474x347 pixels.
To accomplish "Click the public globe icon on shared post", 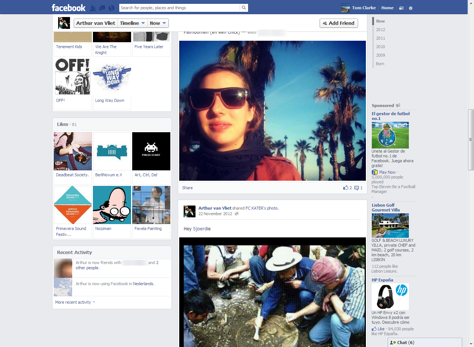I will click(x=237, y=214).
